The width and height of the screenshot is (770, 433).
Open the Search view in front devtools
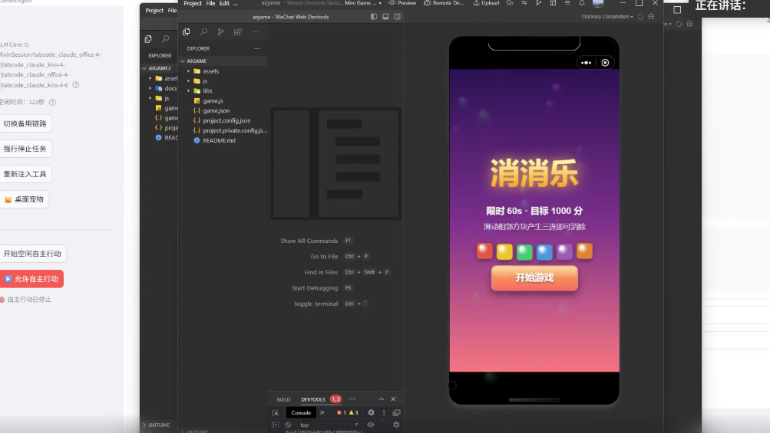203,32
